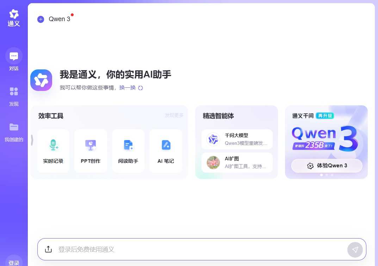The image size is (378, 266).
Task: Launch the AI 笔记 tool
Action: coord(166,151)
